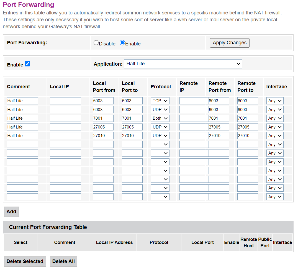This screenshot has width=298, height=270.
Task: Open the Interface dropdown in the last row
Action: point(275,197)
